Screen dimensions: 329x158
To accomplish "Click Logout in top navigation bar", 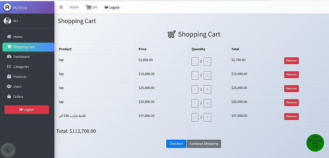I will 112,7.
